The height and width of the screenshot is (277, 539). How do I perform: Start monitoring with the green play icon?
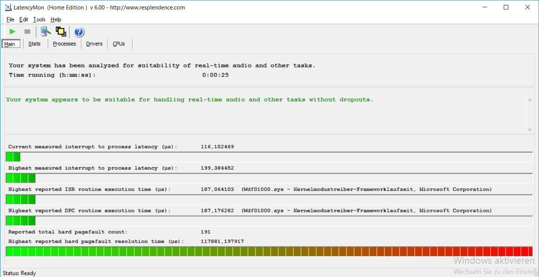(13, 32)
